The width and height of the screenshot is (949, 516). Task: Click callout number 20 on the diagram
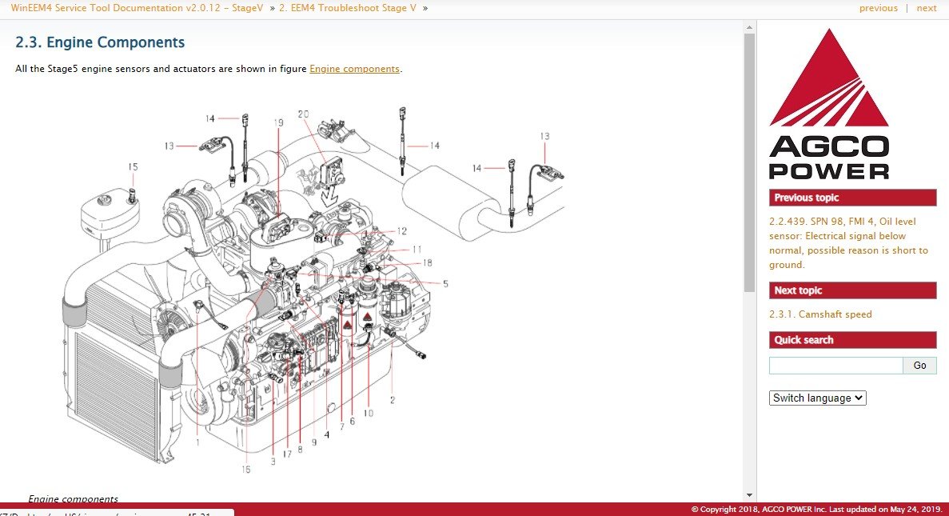(303, 114)
